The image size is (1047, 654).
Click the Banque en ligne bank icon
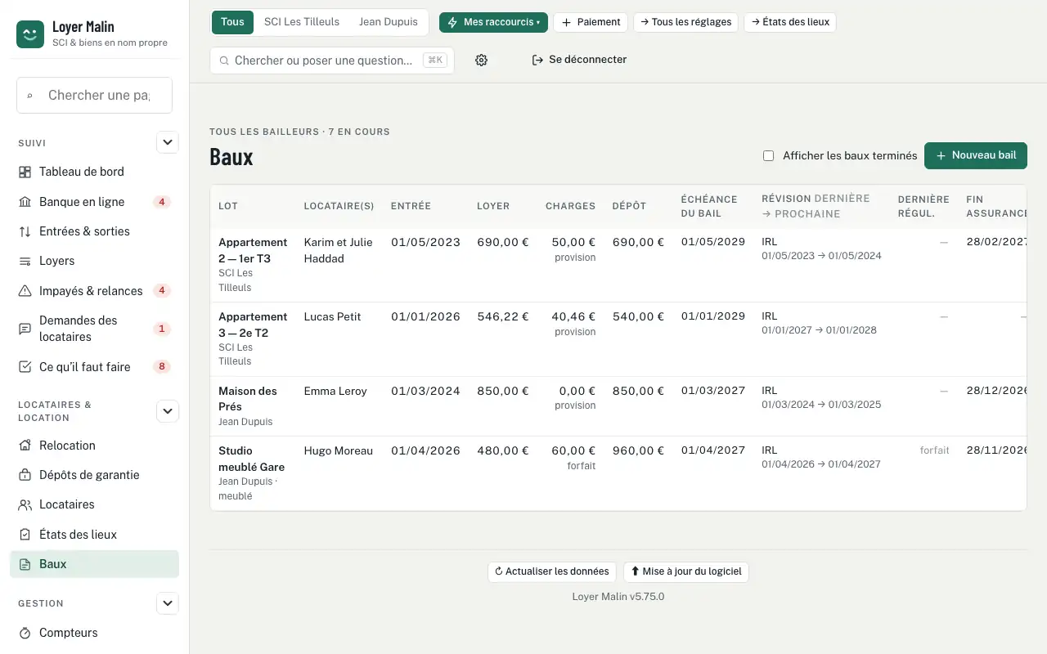click(x=25, y=202)
